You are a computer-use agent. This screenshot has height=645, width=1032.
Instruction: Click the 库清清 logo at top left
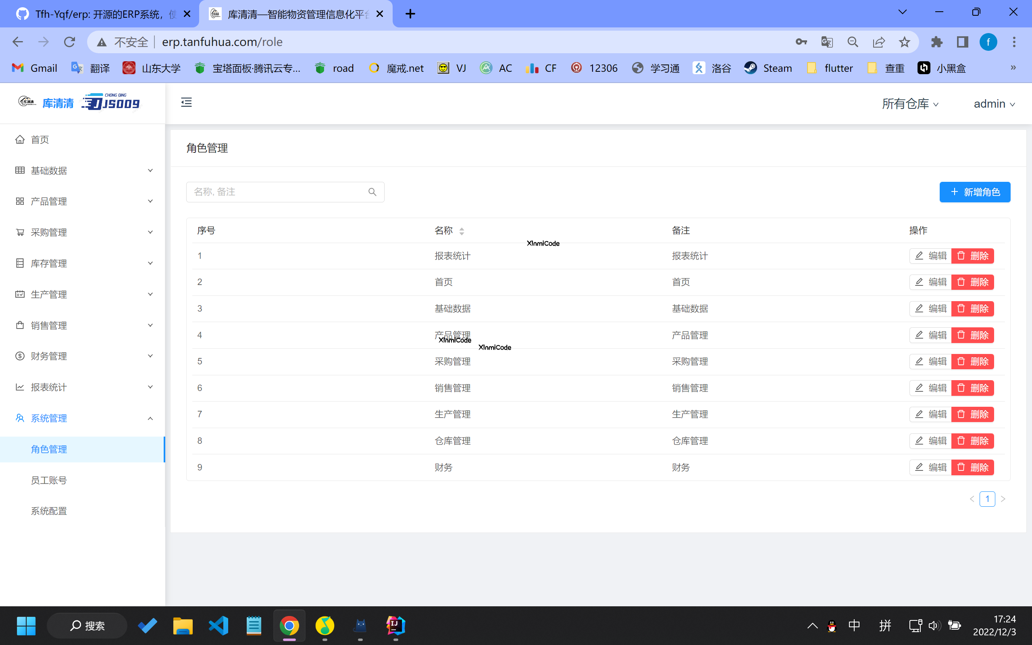click(58, 102)
